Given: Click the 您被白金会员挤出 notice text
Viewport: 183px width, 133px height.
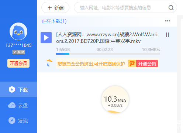Looking at the screenshot, I should click(x=91, y=64).
